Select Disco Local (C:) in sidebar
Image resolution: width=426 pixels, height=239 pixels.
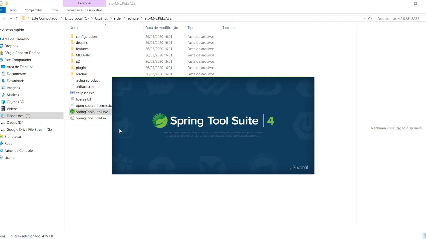[18, 116]
